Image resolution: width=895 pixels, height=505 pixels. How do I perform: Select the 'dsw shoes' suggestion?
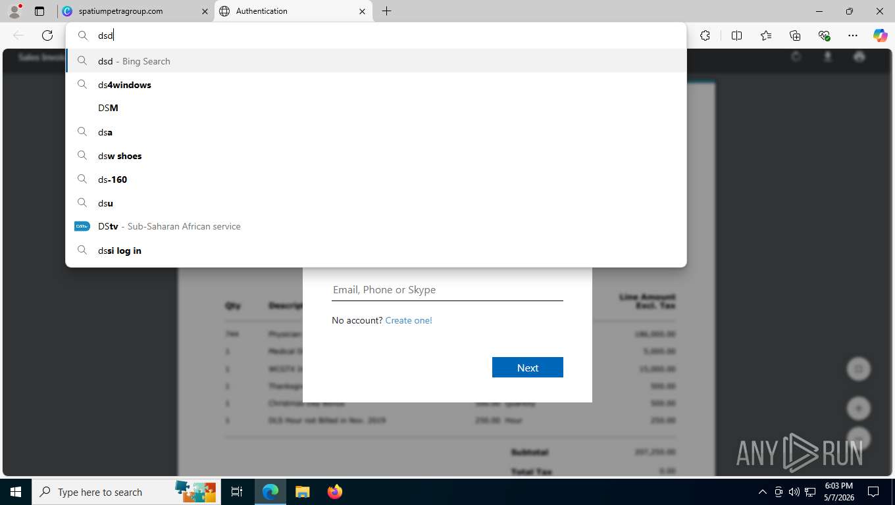coord(376,156)
